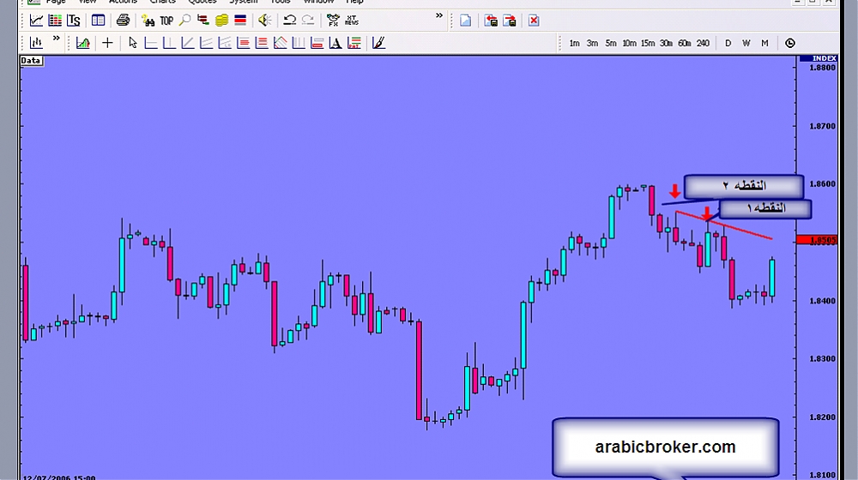858x480 pixels.
Task: Select the vertical line drawing tool
Action: [x=169, y=43]
